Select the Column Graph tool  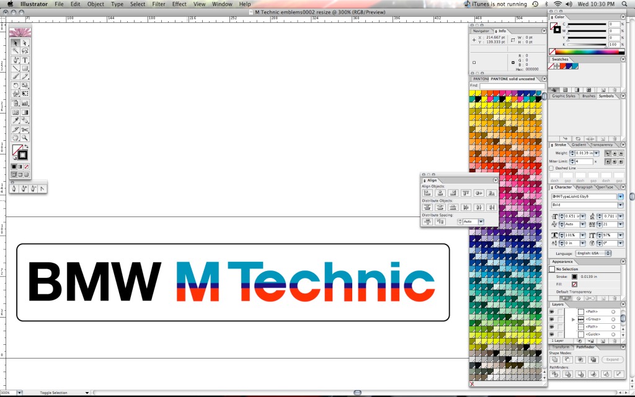click(25, 103)
